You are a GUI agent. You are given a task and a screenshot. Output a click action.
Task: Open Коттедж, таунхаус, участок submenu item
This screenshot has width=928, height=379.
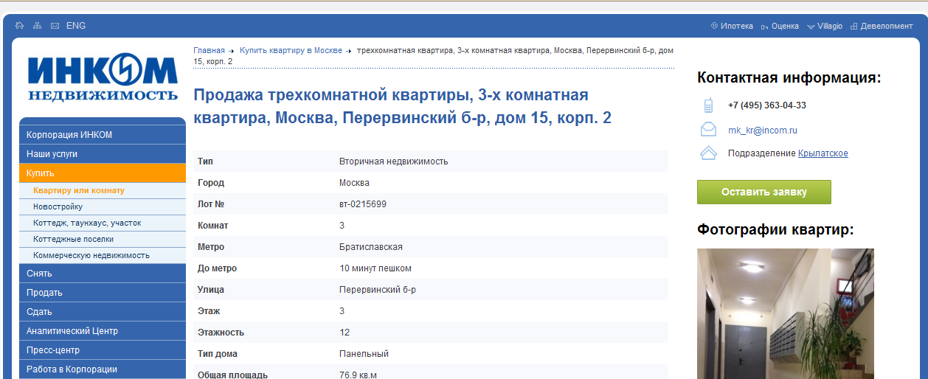(x=103, y=223)
